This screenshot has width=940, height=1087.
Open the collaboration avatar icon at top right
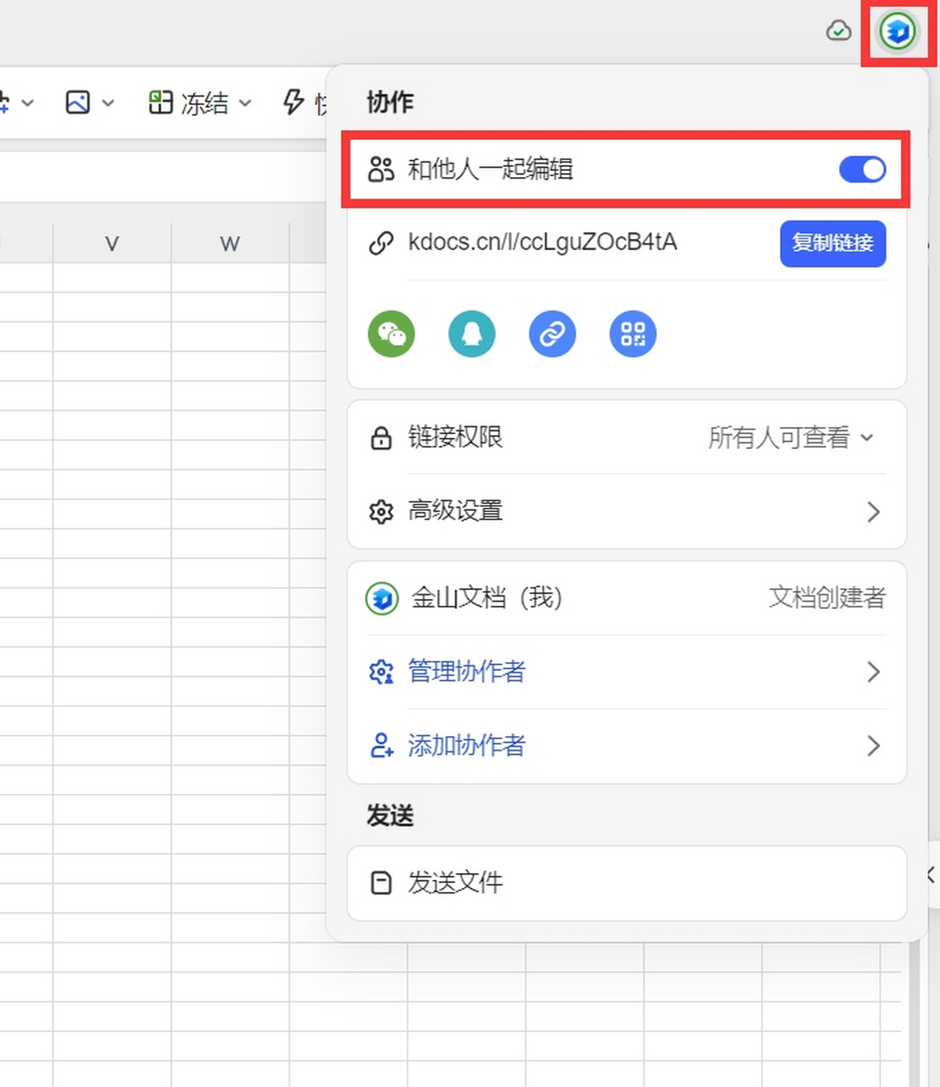pos(897,32)
